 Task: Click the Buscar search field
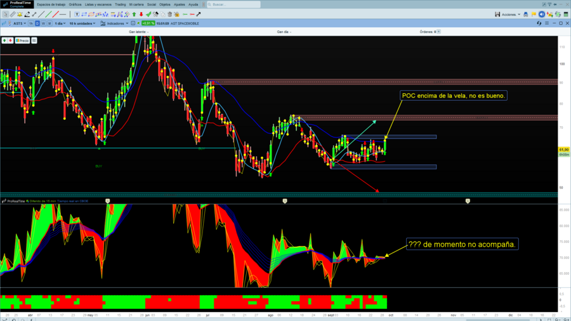point(233,4)
